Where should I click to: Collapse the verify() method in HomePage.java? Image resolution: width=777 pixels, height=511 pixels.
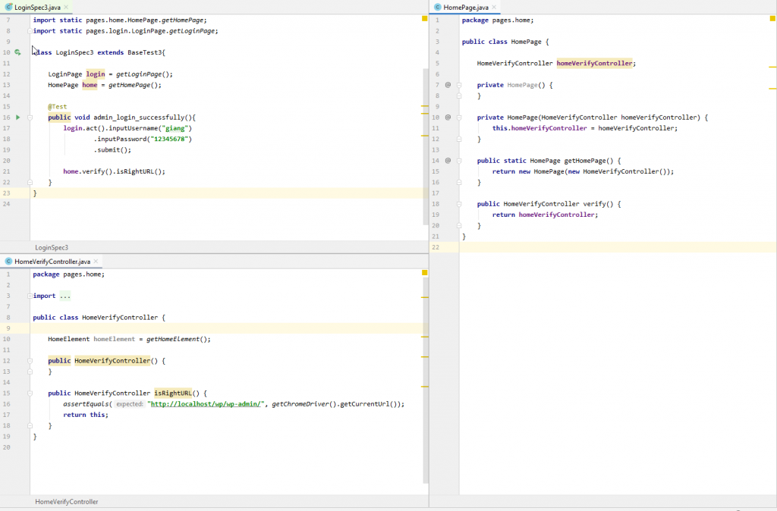pyautogui.click(x=459, y=204)
